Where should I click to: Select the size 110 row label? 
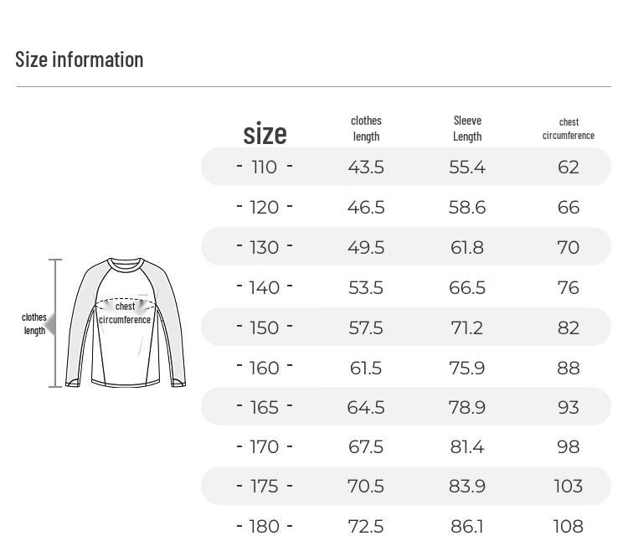click(265, 167)
